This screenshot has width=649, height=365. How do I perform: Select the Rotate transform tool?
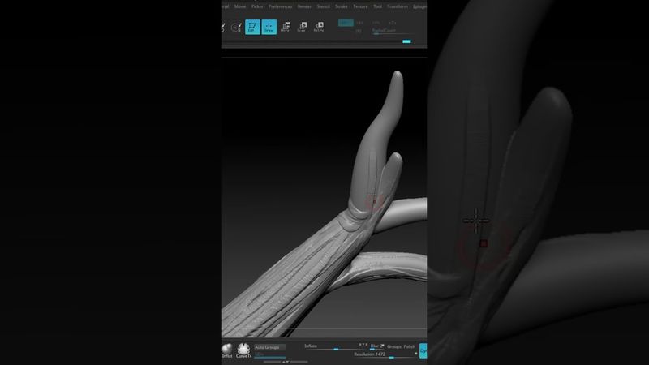pos(318,27)
